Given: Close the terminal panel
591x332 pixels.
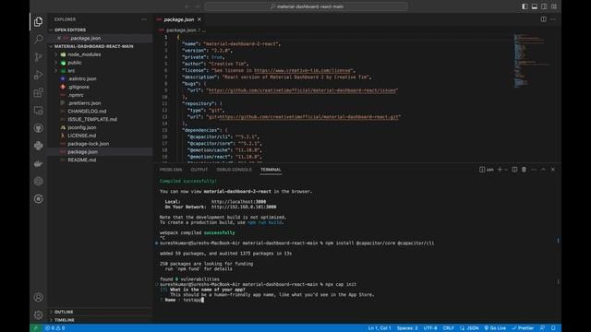Looking at the screenshot, I should click(x=553, y=170).
